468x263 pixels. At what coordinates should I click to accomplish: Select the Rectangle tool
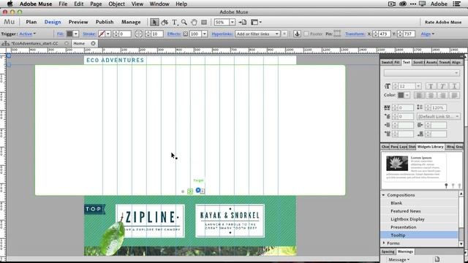click(204, 23)
